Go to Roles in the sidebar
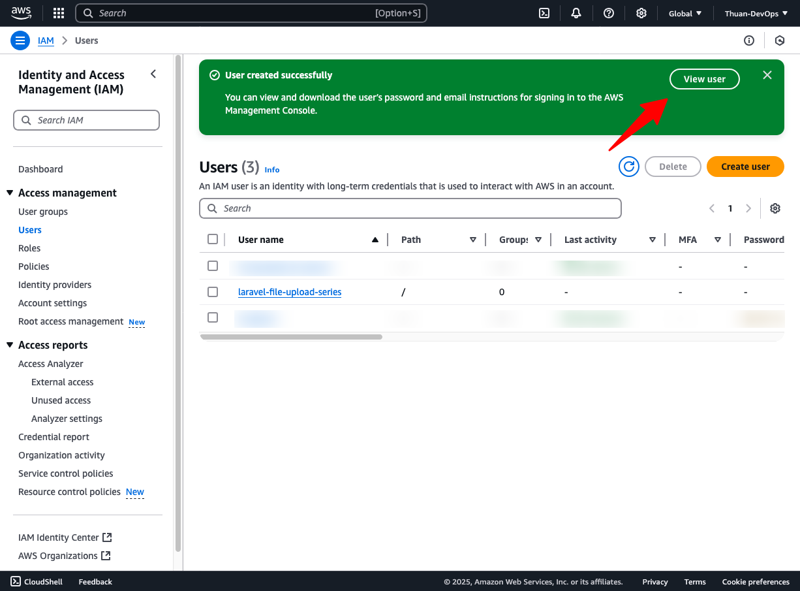The width and height of the screenshot is (800, 591). (29, 248)
